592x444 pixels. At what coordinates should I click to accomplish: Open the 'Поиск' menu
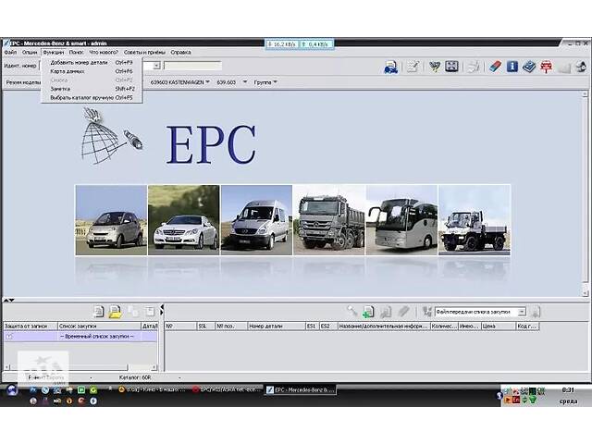click(76, 52)
